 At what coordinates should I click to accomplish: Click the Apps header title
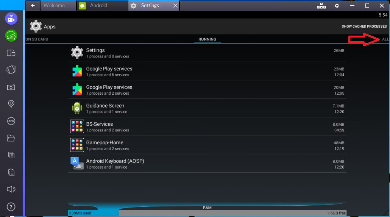click(x=50, y=27)
